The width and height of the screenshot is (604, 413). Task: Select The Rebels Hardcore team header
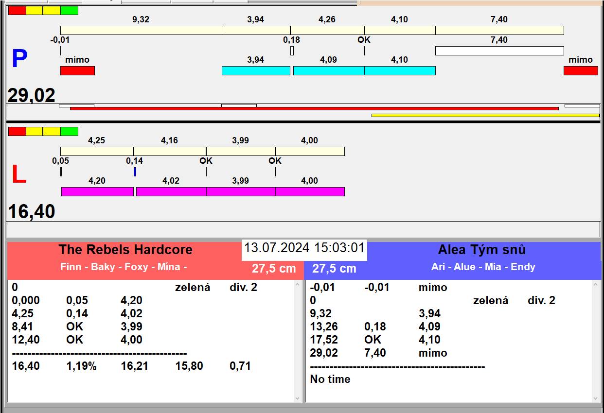pos(125,250)
